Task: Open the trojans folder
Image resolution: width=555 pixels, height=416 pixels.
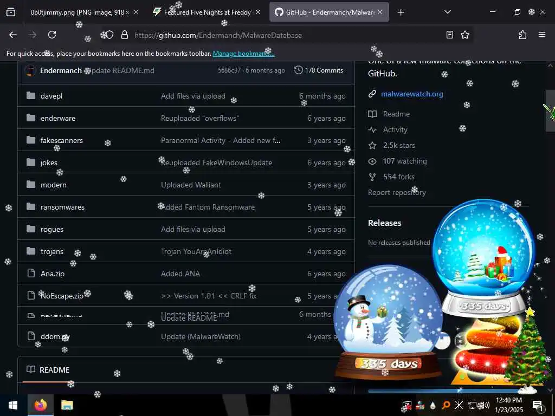Action: point(52,251)
